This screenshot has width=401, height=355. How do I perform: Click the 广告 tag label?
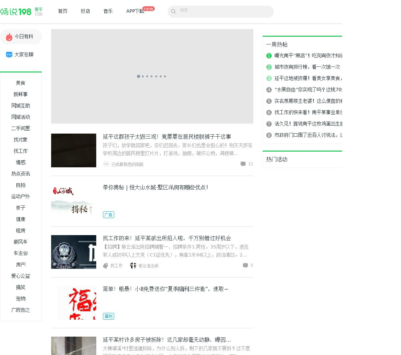109,215
